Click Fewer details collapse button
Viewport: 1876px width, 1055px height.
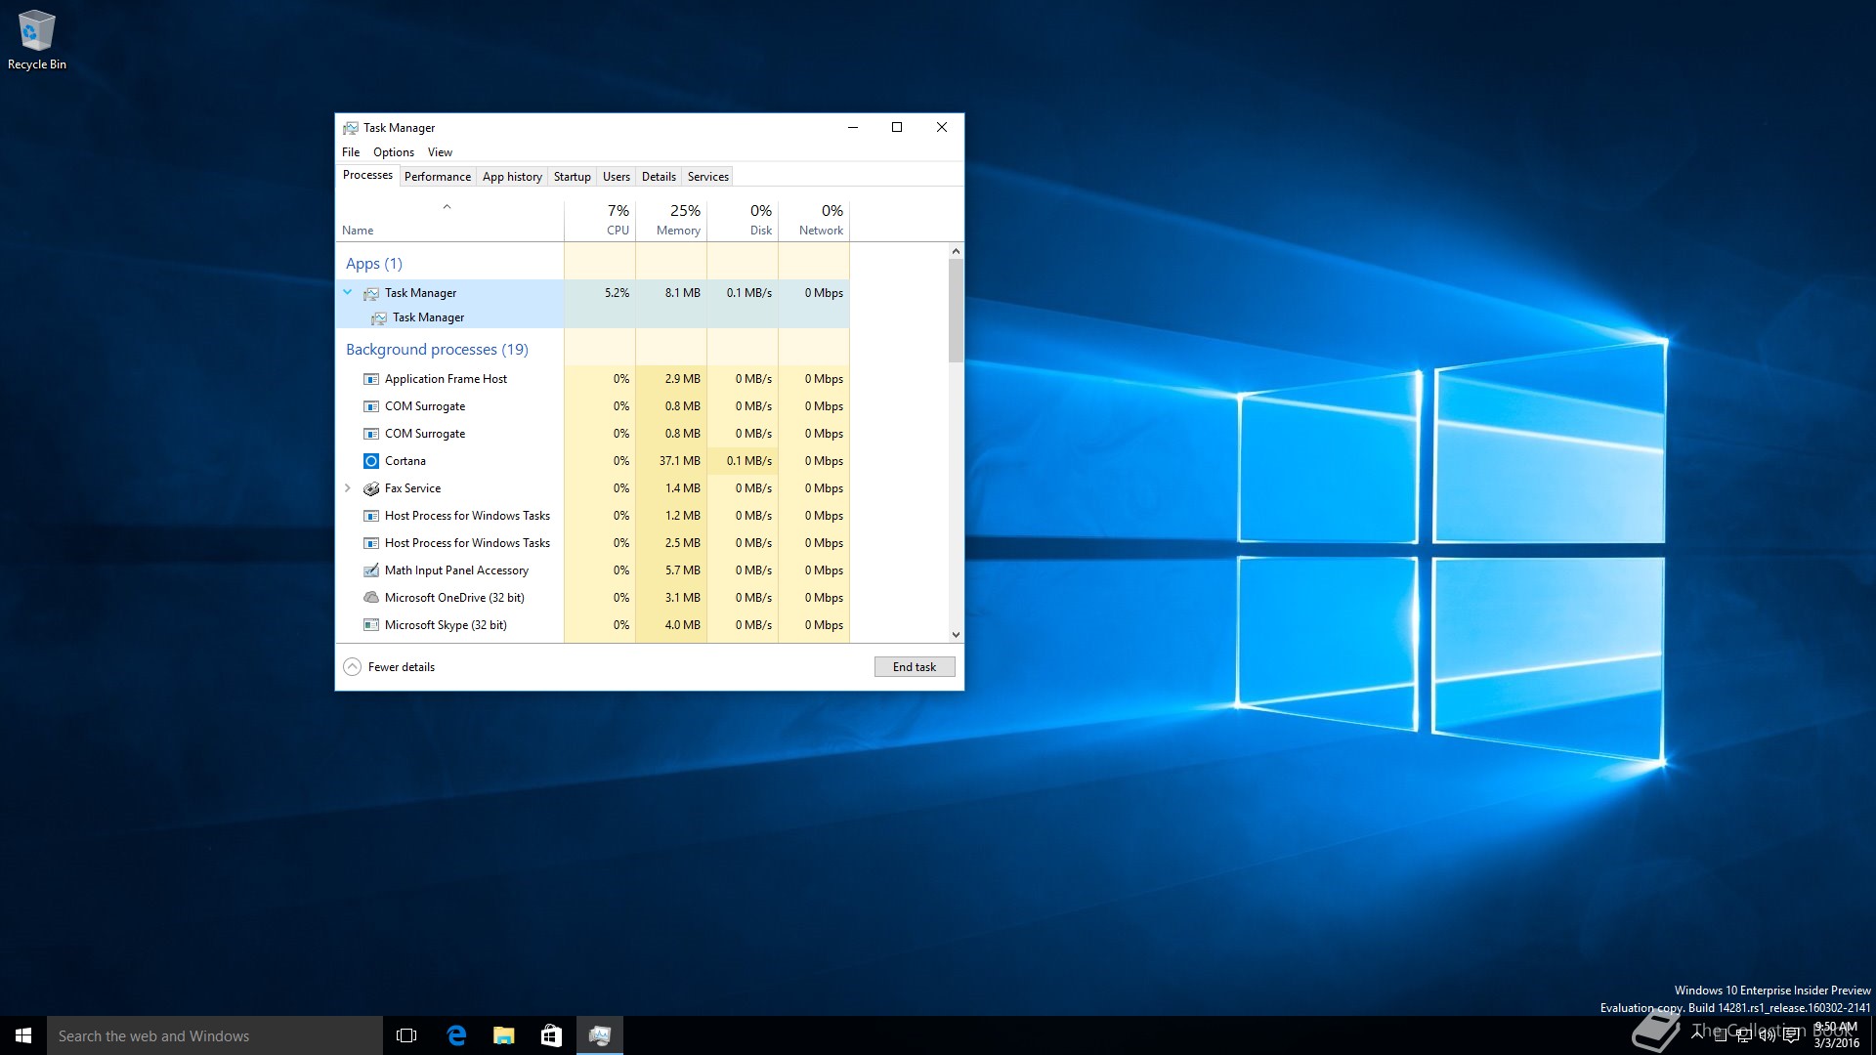tap(352, 666)
